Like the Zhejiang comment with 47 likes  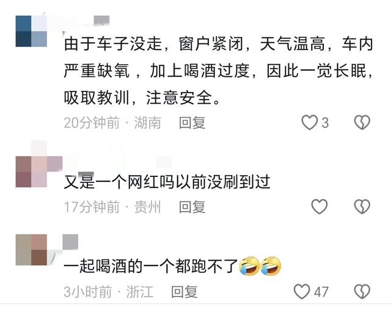tap(302, 291)
